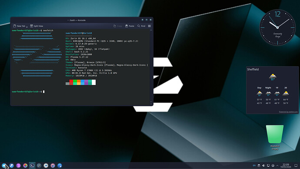The height and width of the screenshot is (169, 300).
Task: Open the settings sliders taskbar icon
Action: point(39,166)
